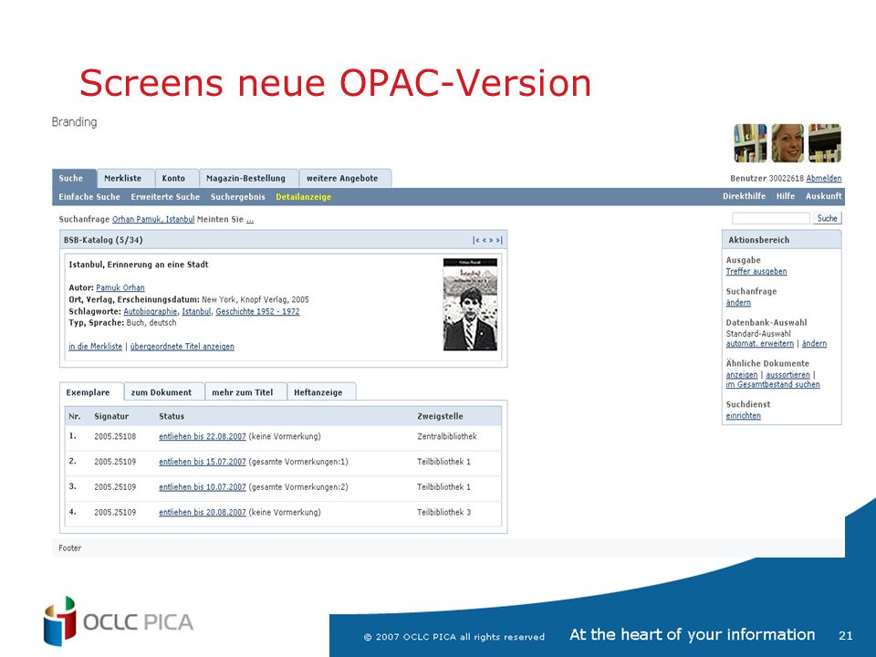Click signature 2005.25108 in row 1
Screen dimensions: 876x657
coord(115,436)
